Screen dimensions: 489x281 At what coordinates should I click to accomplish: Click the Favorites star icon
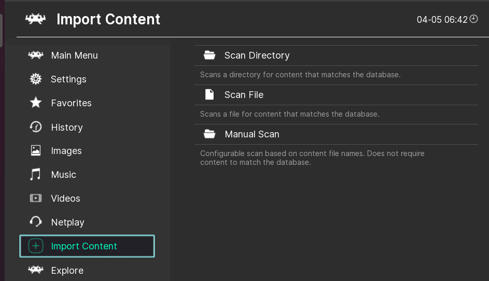pos(36,103)
